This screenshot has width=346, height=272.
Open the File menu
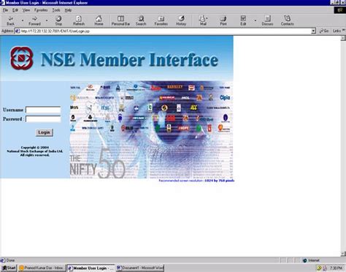click(x=5, y=10)
